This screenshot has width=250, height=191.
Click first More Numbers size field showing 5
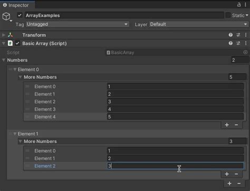click(x=237, y=77)
